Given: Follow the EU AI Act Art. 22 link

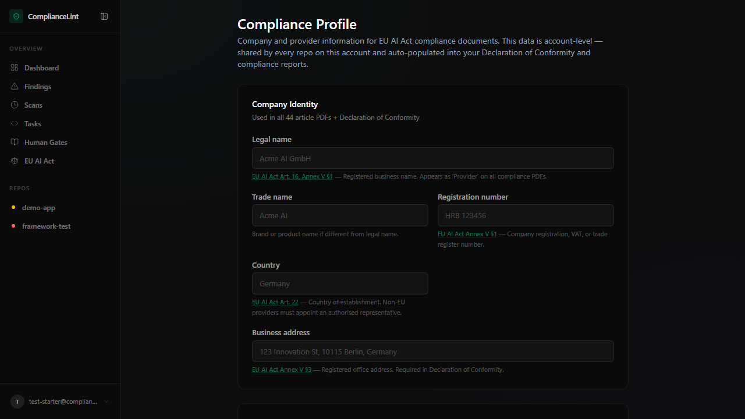Looking at the screenshot, I should (x=275, y=302).
